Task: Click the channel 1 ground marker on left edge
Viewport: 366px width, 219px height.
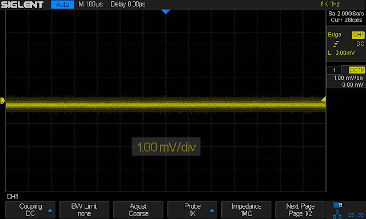Action: (2, 100)
